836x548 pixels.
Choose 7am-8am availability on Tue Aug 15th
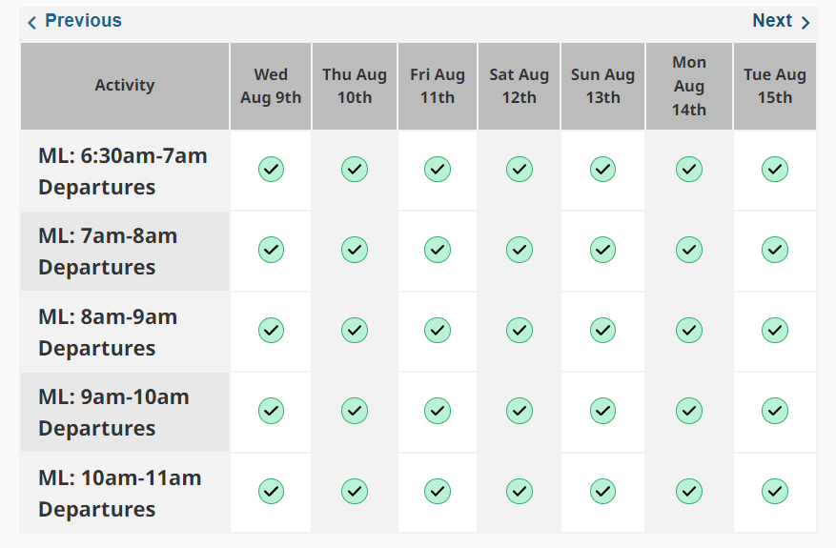click(x=775, y=250)
